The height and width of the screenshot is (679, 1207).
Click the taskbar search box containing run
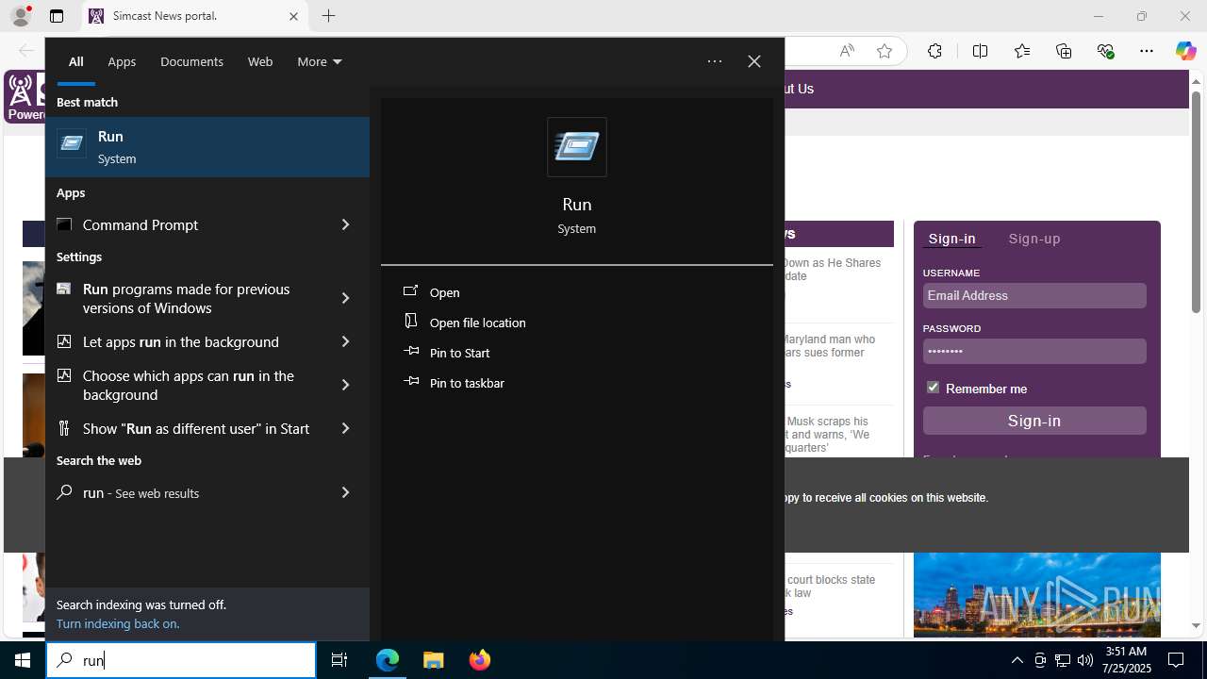click(181, 660)
